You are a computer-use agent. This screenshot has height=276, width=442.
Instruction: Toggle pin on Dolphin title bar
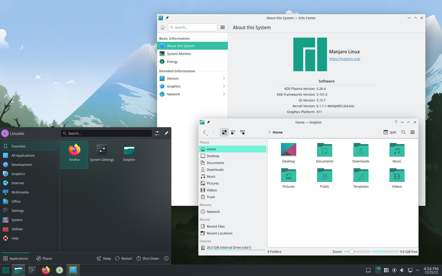tap(208, 122)
